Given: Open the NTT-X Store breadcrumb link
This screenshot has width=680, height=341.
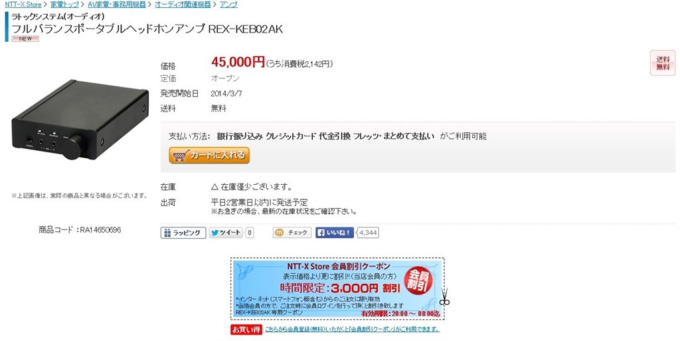Looking at the screenshot, I should tap(23, 5).
